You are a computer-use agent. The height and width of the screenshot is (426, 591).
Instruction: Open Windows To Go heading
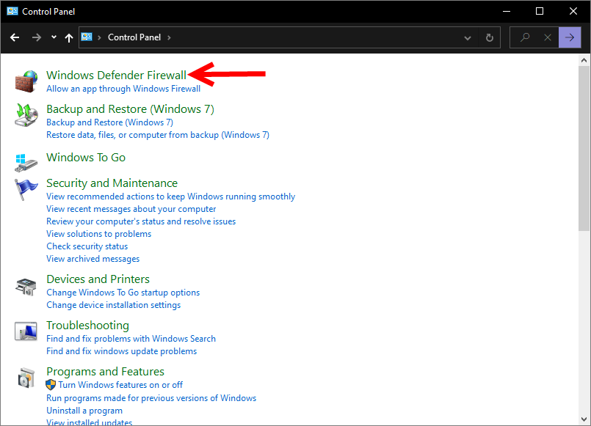86,158
